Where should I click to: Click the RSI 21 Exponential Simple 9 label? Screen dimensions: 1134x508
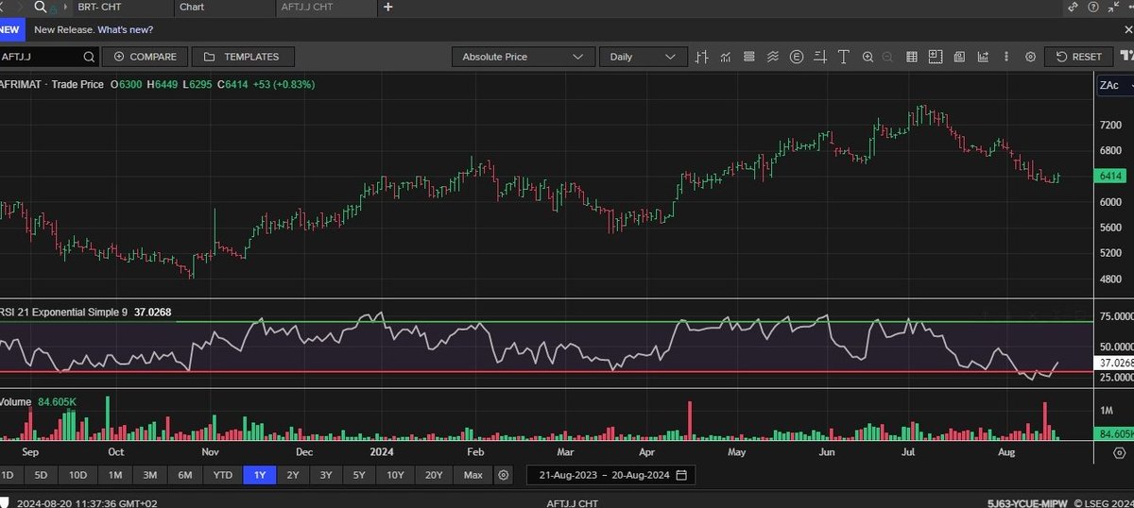pyautogui.click(x=63, y=312)
